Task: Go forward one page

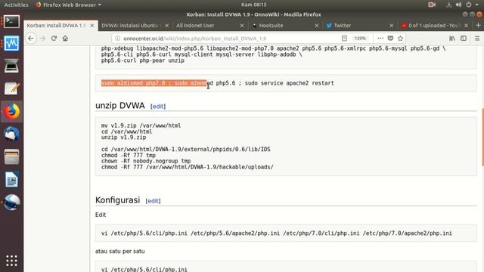Action: tap(42, 39)
